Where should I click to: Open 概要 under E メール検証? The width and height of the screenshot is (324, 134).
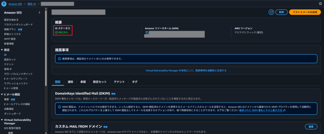(x=6, y=99)
